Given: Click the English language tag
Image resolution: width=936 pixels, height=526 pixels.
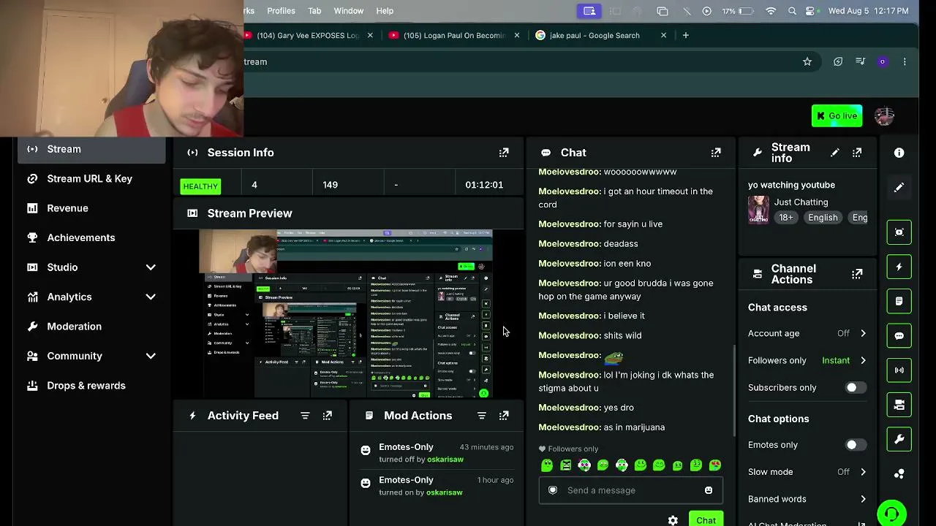Looking at the screenshot, I should (x=823, y=218).
